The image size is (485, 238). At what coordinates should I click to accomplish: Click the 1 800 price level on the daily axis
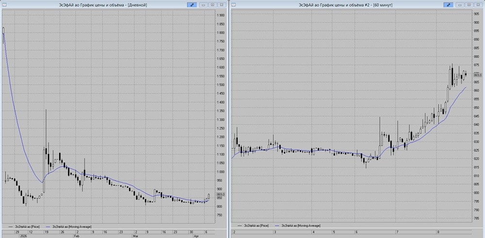[221, 33]
